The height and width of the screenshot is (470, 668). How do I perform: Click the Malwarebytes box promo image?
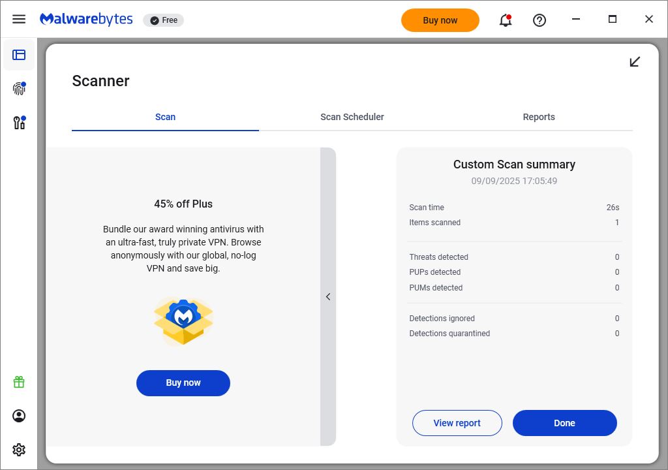click(183, 321)
